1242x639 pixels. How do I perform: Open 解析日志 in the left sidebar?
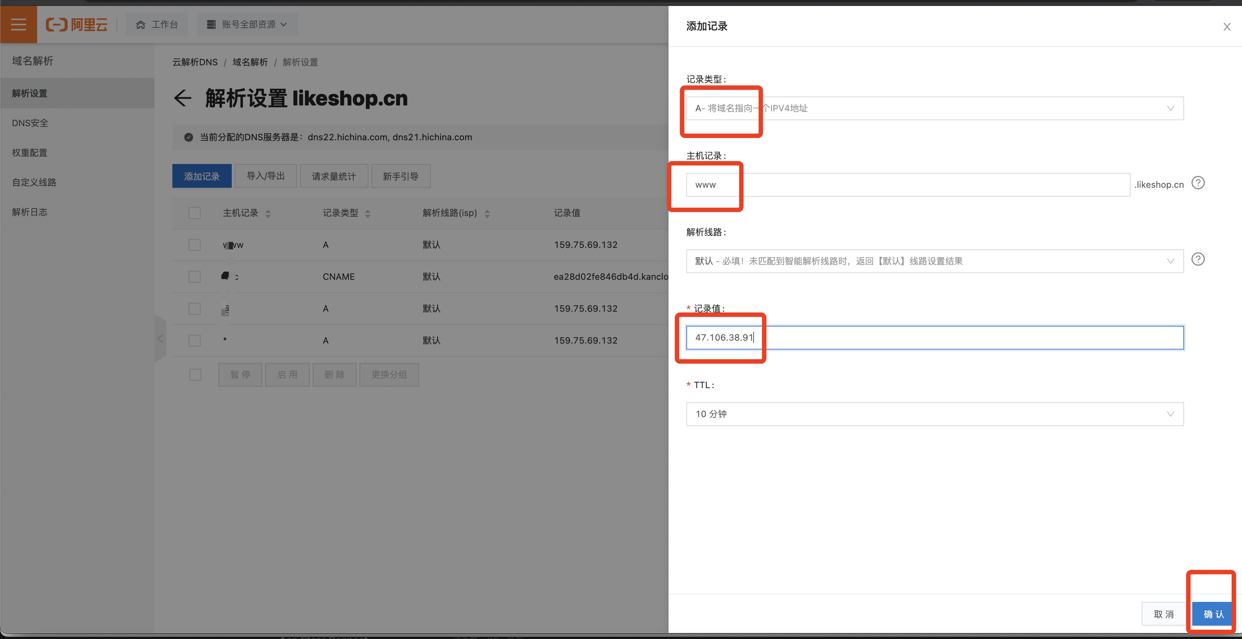pos(30,212)
